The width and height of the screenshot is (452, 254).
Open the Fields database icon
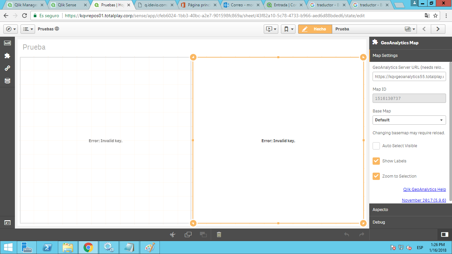(7, 81)
